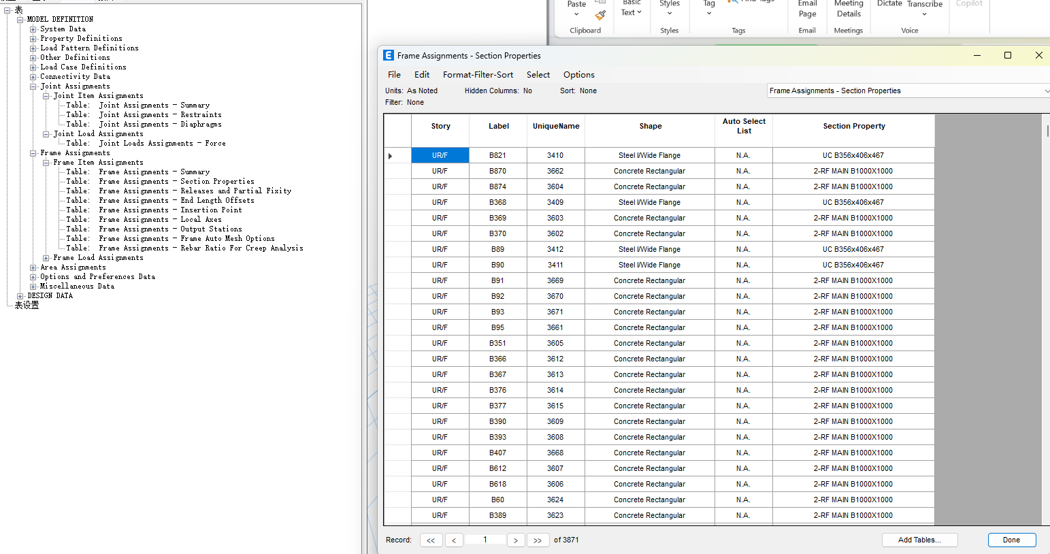This screenshot has width=1050, height=554.
Task: Click the Format Painter brush icon in Clipboard group
Action: tap(600, 14)
